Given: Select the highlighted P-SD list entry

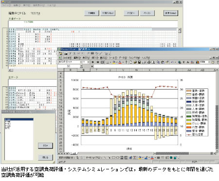Looking at the screenshot, I should [x=19, y=119].
